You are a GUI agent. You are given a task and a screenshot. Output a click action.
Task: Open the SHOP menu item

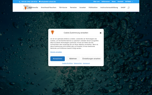123,7
